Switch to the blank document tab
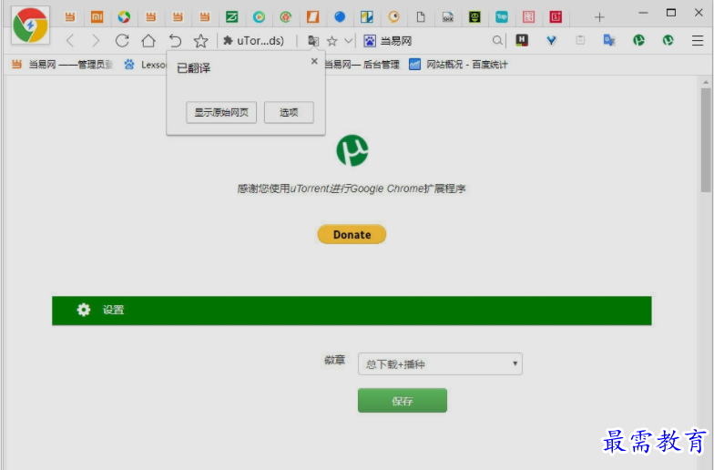714x470 pixels. pyautogui.click(x=421, y=17)
